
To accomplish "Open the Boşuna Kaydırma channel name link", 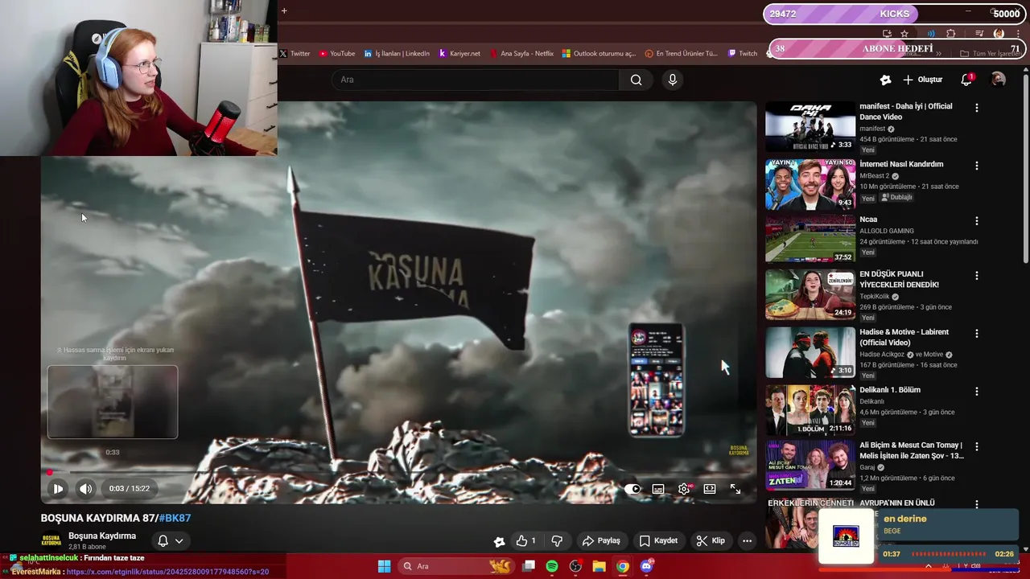I will coord(102,536).
